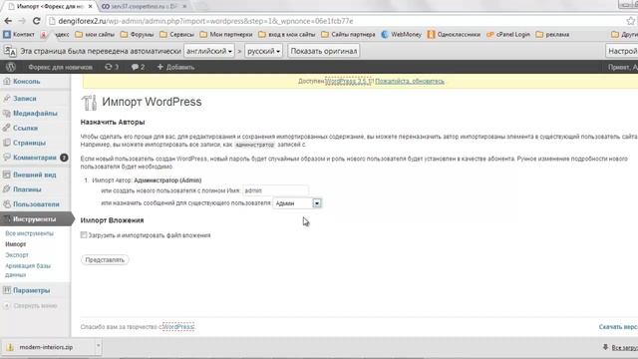Open cPanel Login bookmark
Screen dimensions: 638x359
[x=508, y=35]
